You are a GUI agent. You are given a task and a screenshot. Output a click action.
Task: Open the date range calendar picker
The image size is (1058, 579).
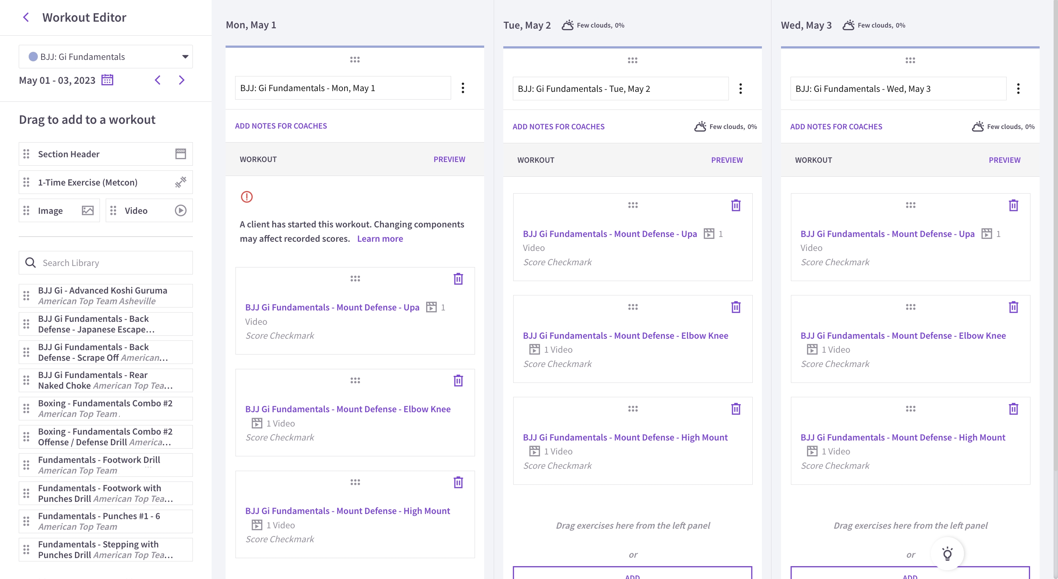coord(107,80)
